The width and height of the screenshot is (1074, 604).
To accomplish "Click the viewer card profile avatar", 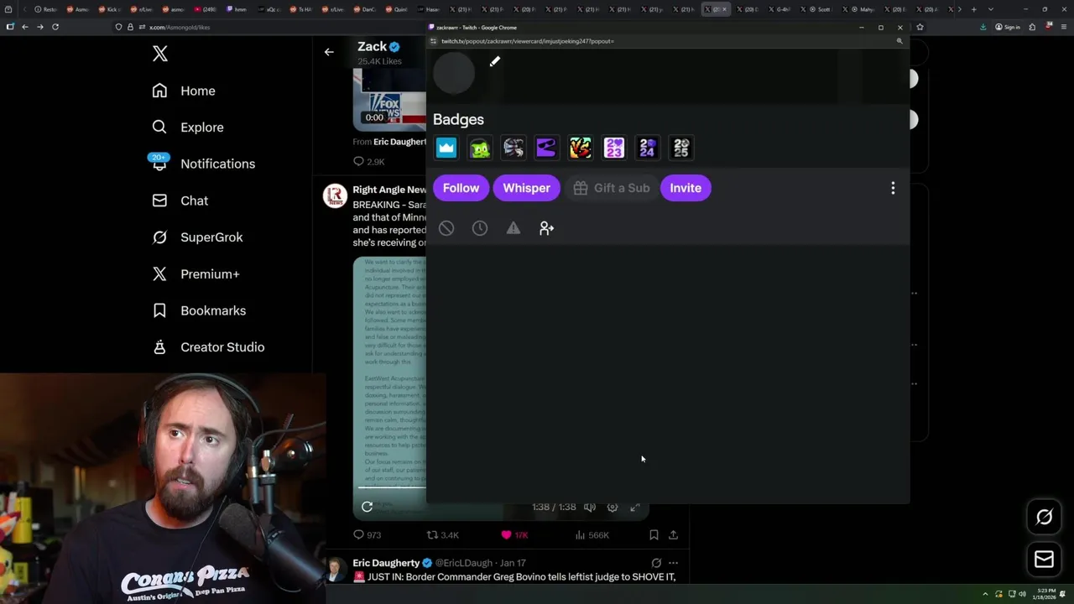I will (x=454, y=73).
